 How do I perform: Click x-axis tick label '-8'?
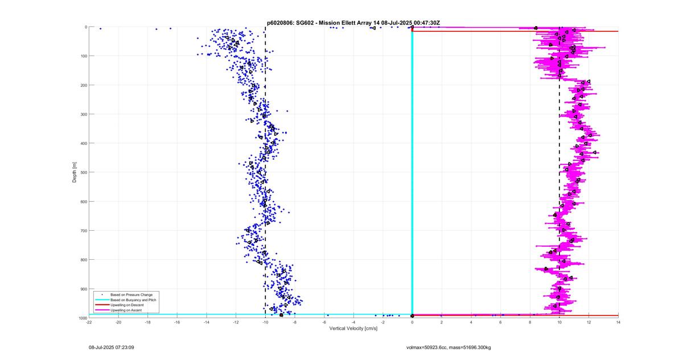[295, 322]
